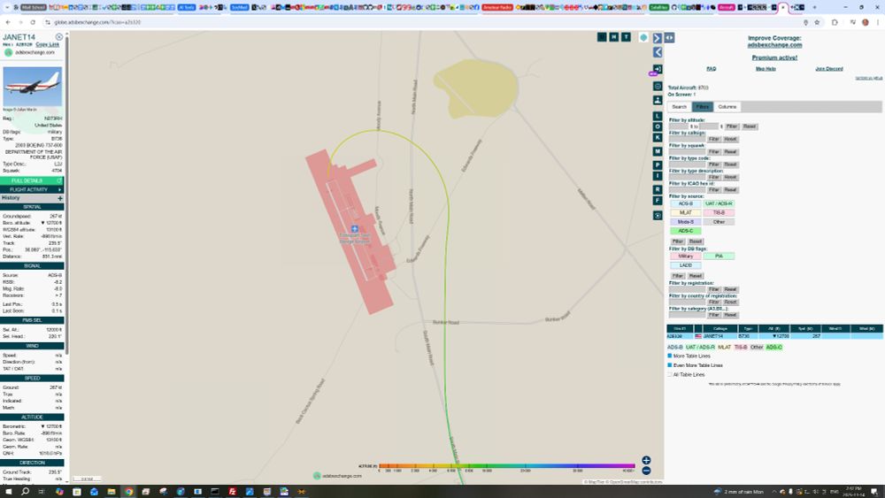This screenshot has width=885, height=498.
Task: Toggle the O map button
Action: pos(658,126)
